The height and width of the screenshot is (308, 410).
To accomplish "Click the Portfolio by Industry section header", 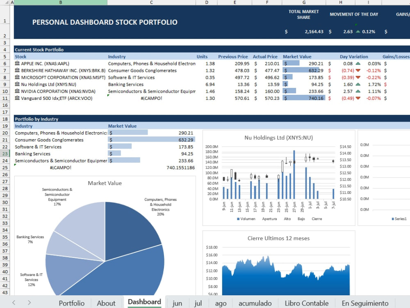I will (x=36, y=119).
